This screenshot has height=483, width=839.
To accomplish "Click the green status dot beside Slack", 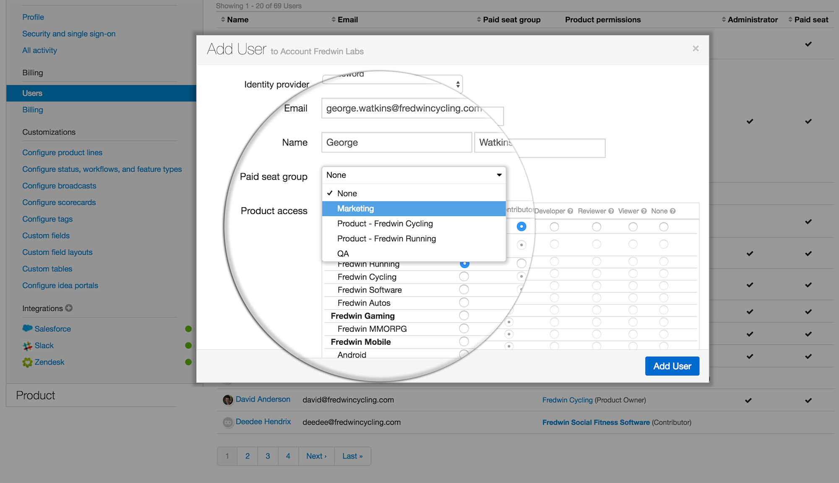I will tap(188, 345).
